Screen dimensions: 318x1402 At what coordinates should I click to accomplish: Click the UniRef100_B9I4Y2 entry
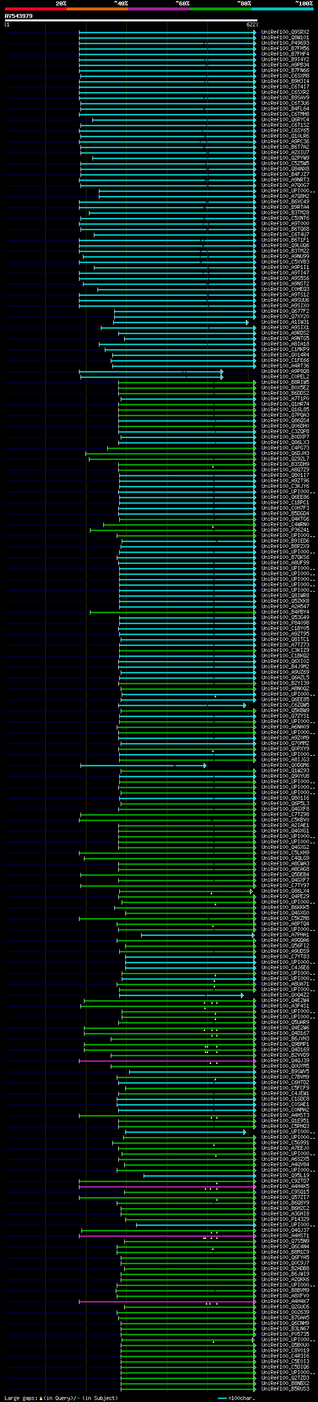point(285,59)
